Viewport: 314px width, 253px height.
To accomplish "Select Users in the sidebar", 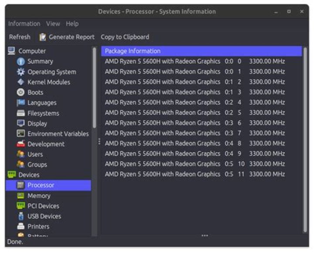I will (x=35, y=154).
